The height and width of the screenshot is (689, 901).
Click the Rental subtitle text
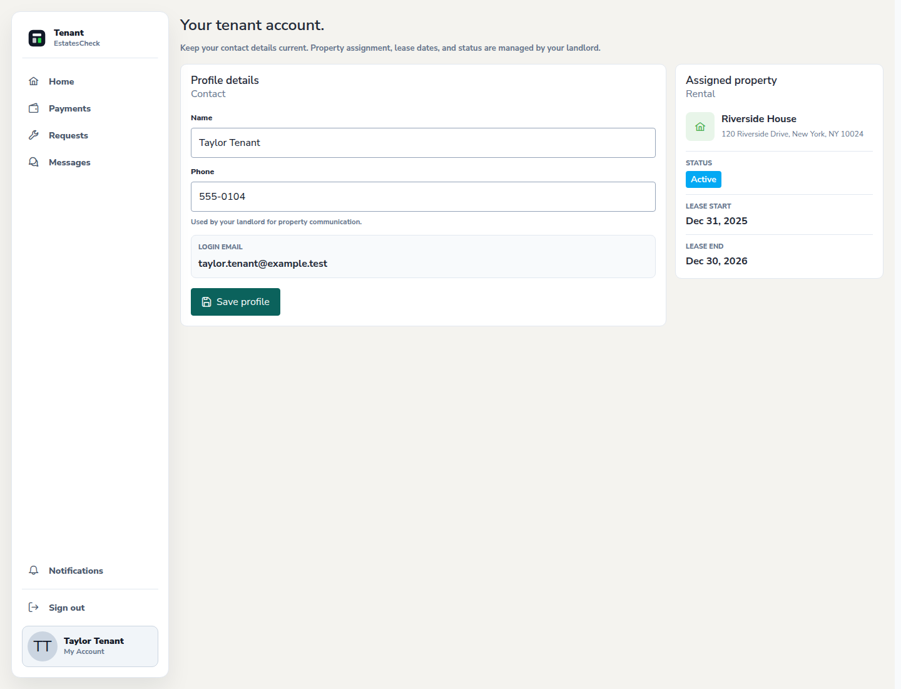coord(700,94)
